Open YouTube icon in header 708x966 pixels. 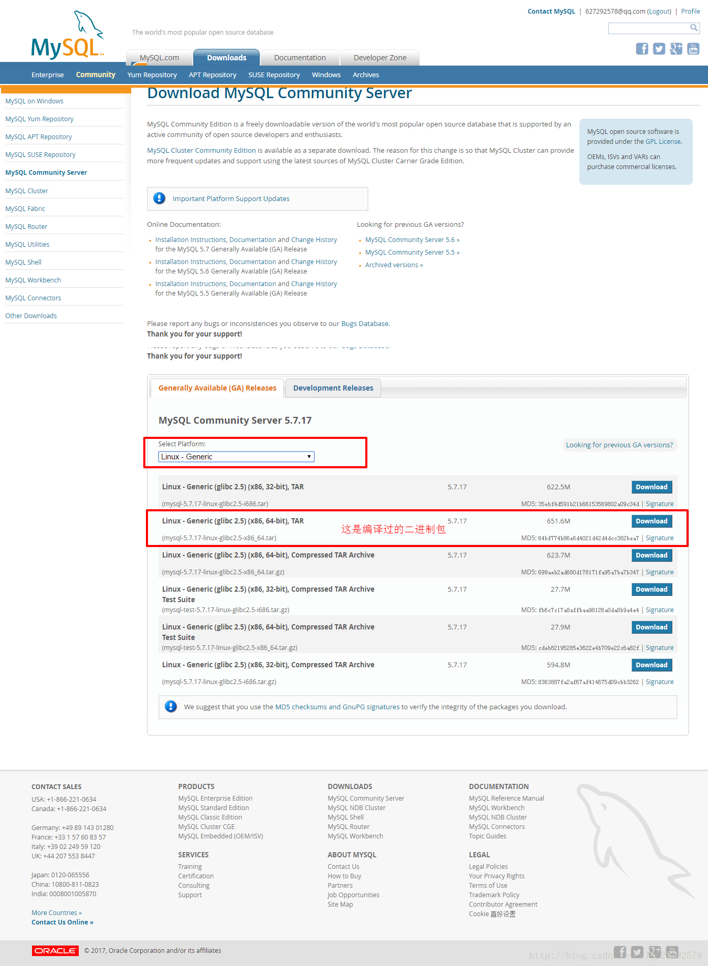pyautogui.click(x=693, y=49)
